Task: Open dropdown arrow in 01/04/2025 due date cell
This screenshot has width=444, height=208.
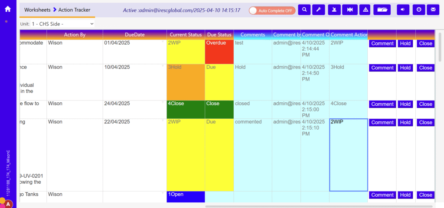Action: point(163,42)
